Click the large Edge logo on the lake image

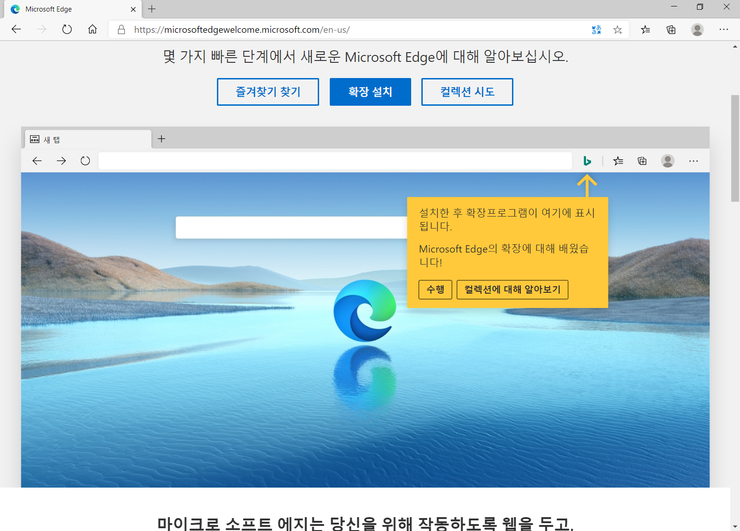pos(365,311)
